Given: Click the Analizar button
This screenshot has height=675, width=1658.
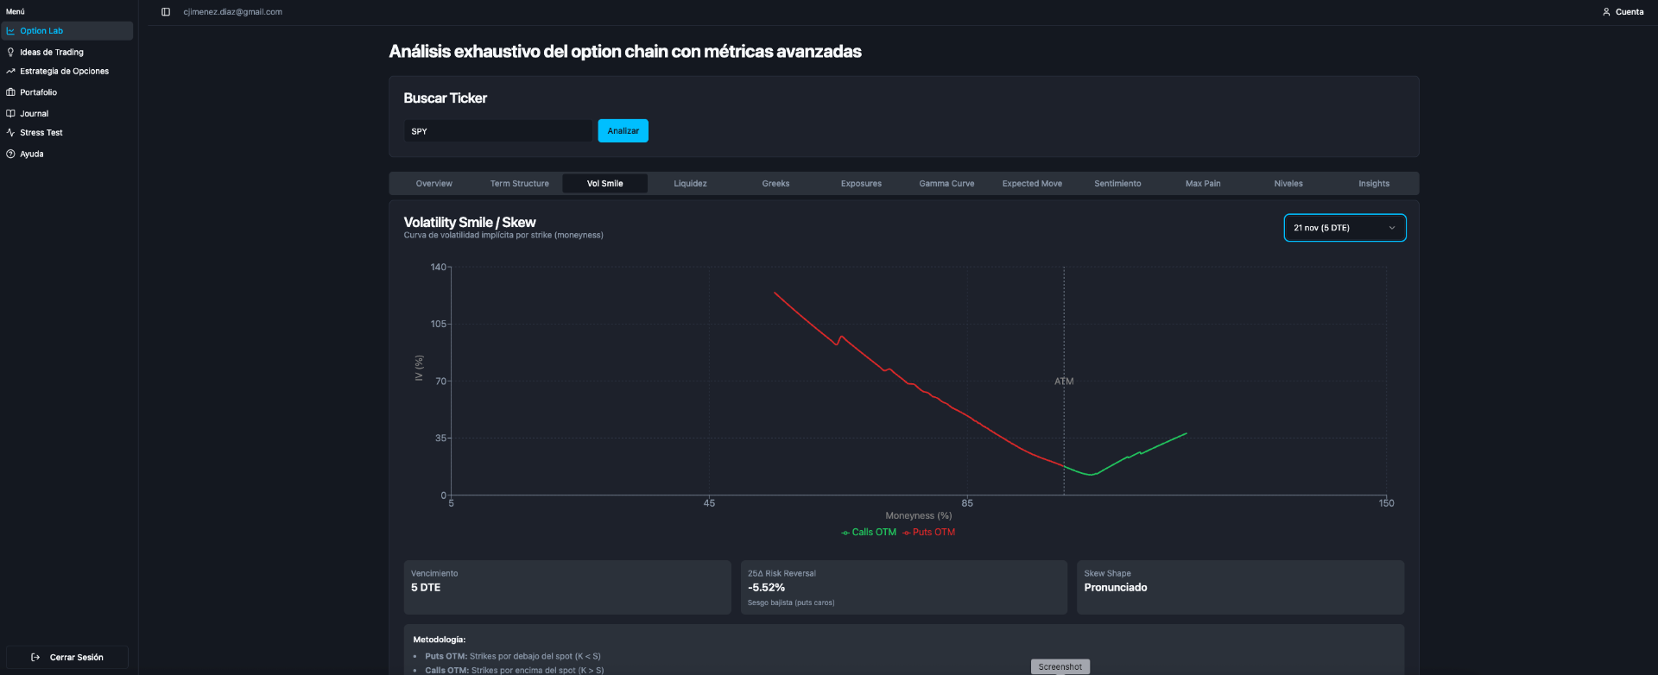Looking at the screenshot, I should [623, 131].
